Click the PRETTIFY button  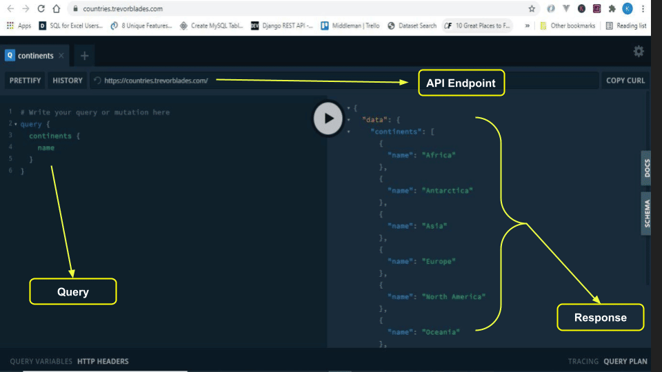tap(25, 81)
